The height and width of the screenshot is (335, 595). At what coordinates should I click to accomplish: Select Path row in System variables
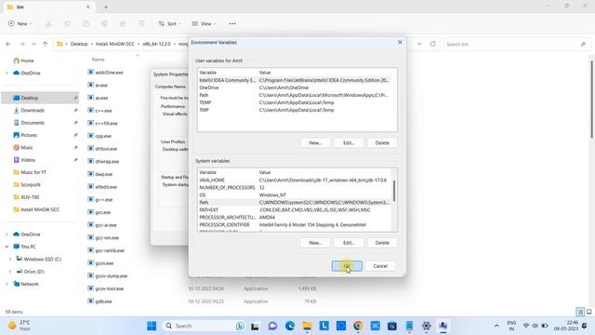[295, 203]
